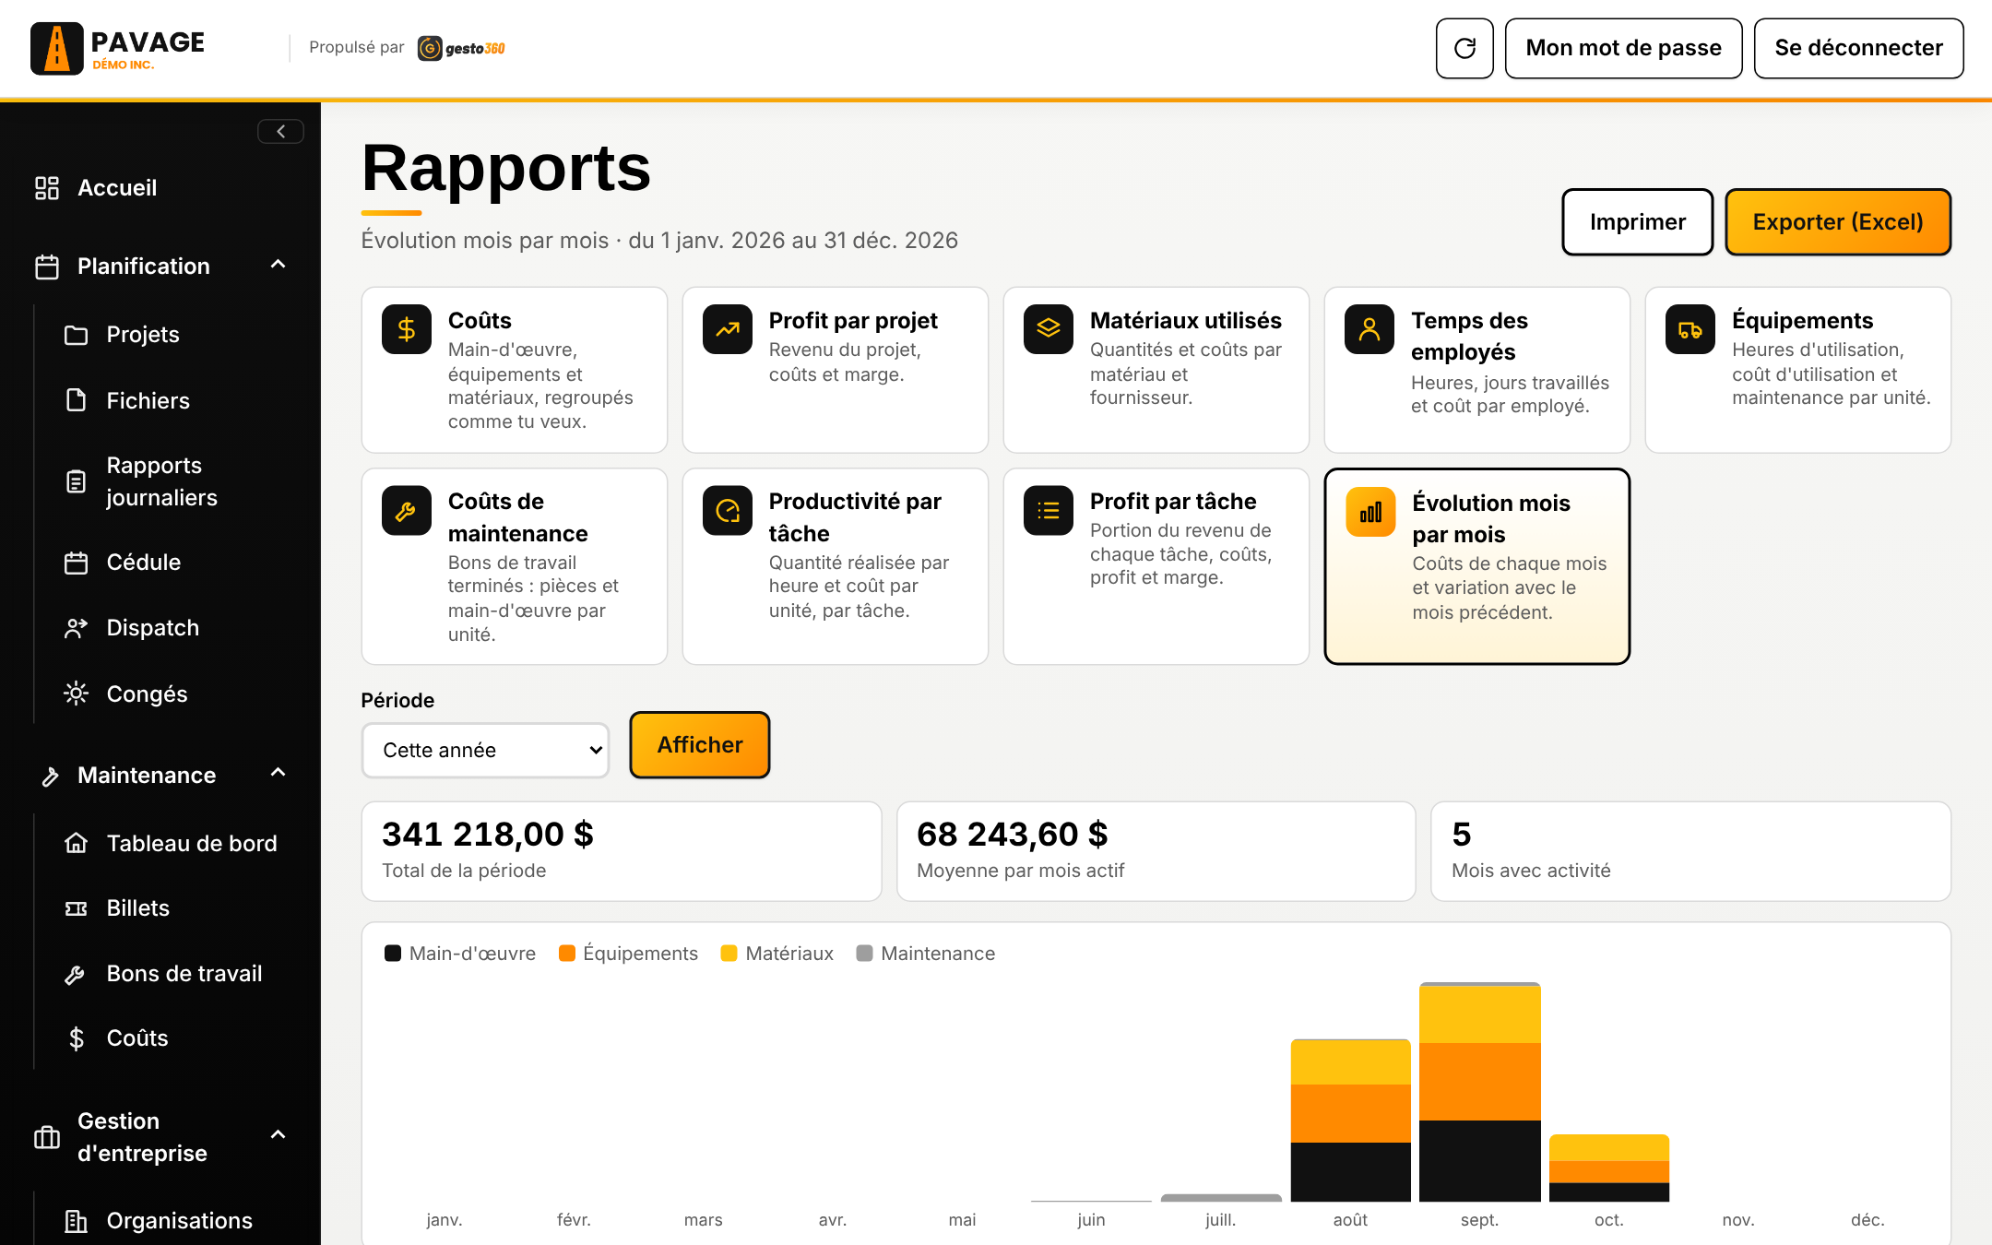The height and width of the screenshot is (1245, 1992).
Task: Click the août stacked bar in chart
Action: 1351,1120
